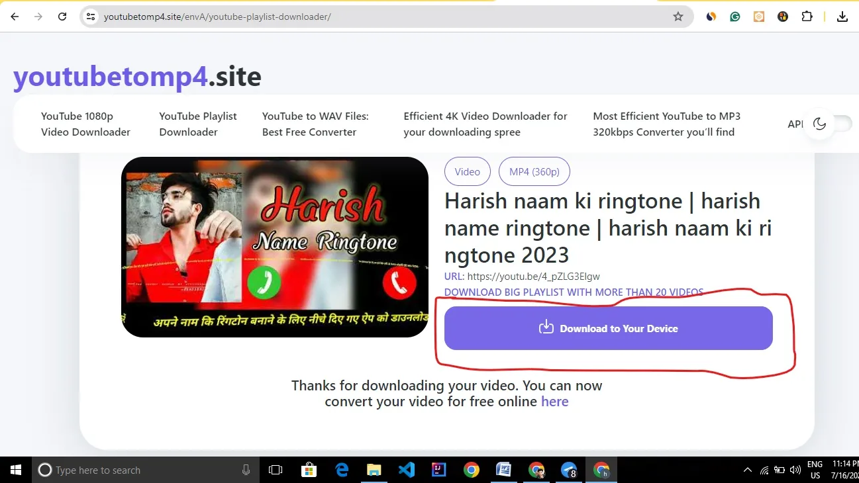Open the Windows Start menu
Screen dimensions: 859x483
(16, 470)
